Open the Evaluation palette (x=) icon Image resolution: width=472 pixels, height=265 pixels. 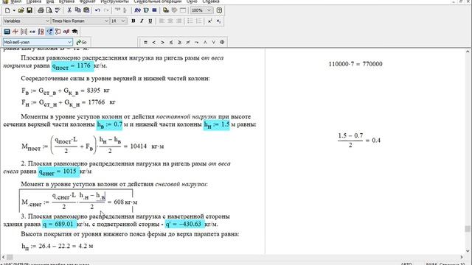click(32, 32)
